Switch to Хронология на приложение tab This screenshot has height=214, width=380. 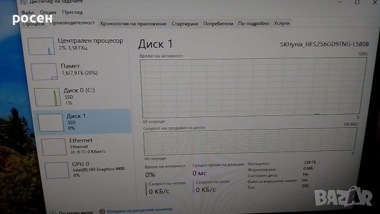tap(133, 24)
